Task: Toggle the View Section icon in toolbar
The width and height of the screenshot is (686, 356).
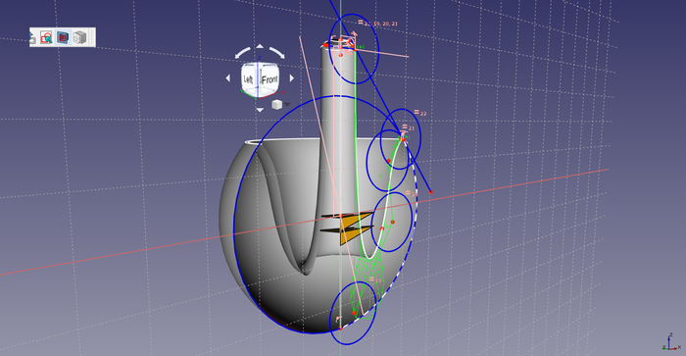Action: [63, 37]
